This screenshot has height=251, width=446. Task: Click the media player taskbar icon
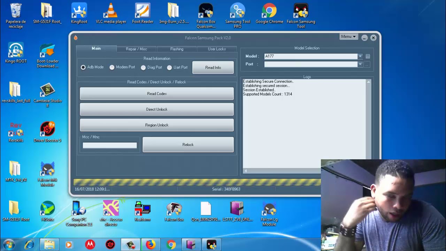pos(69,245)
